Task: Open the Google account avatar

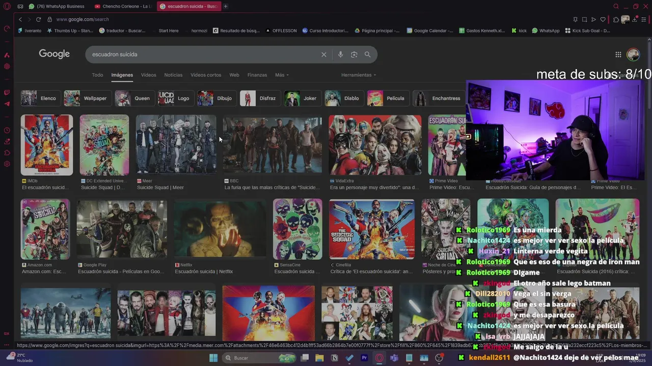Action: [x=633, y=54]
